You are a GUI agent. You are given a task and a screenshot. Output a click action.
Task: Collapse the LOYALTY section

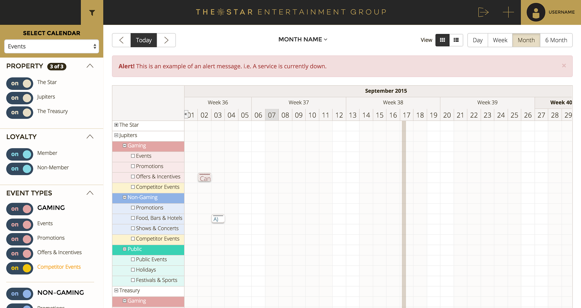click(x=90, y=137)
